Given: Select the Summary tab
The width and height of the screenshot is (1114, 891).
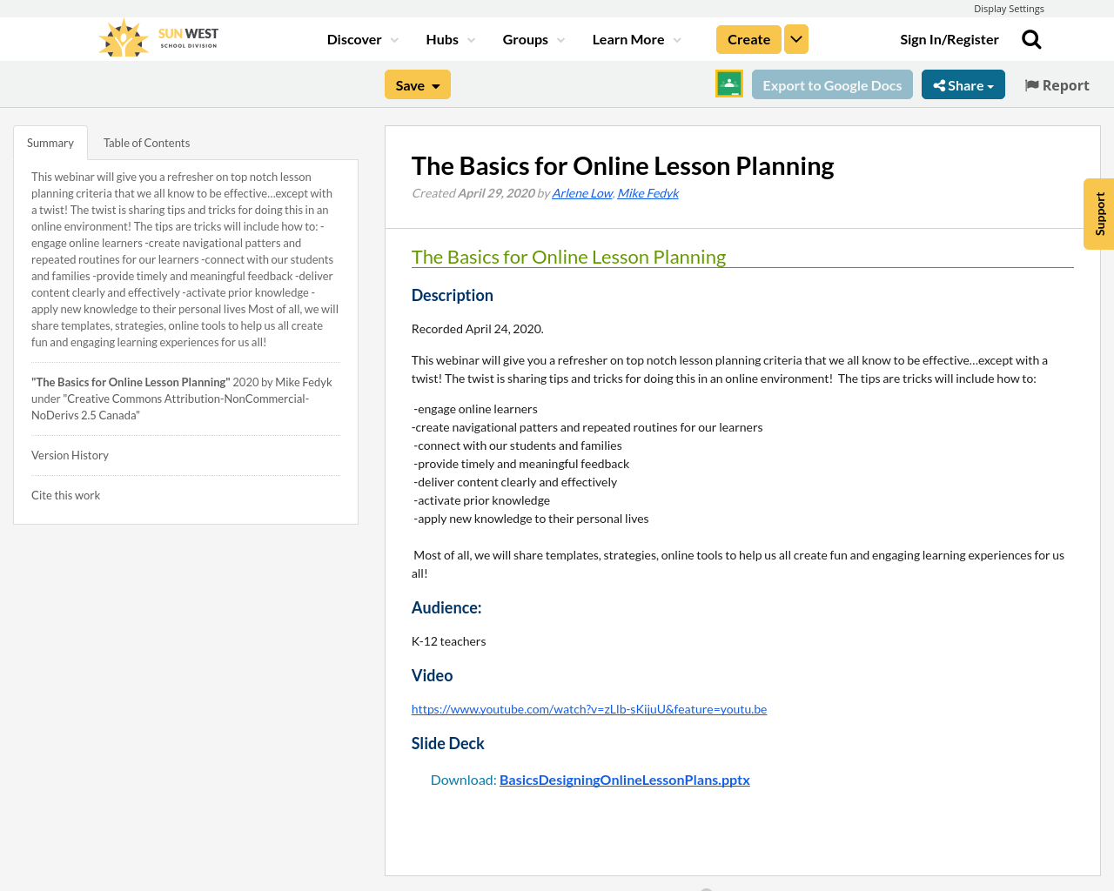Looking at the screenshot, I should pos(50,141).
